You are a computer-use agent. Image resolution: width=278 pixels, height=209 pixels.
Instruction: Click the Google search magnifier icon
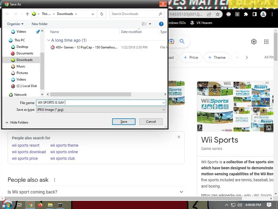tap(182, 41)
